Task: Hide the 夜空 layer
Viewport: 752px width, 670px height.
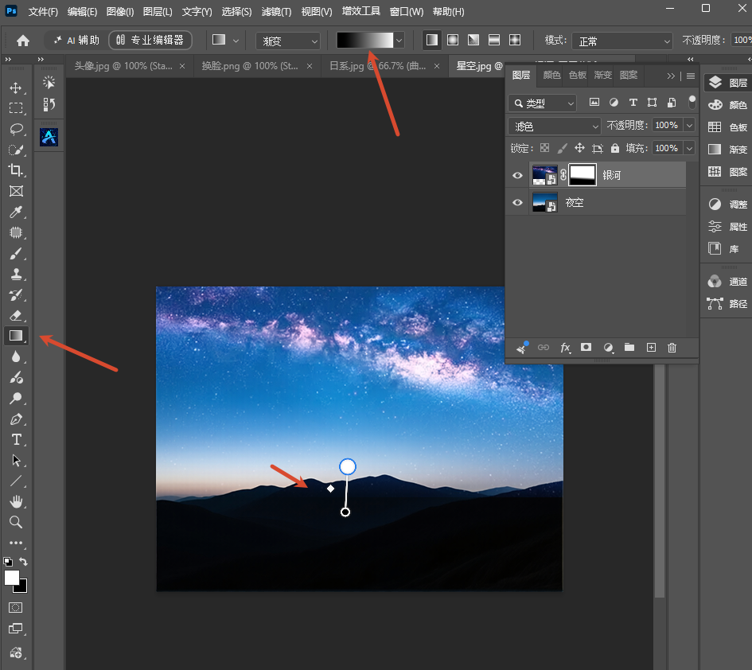Action: [517, 202]
